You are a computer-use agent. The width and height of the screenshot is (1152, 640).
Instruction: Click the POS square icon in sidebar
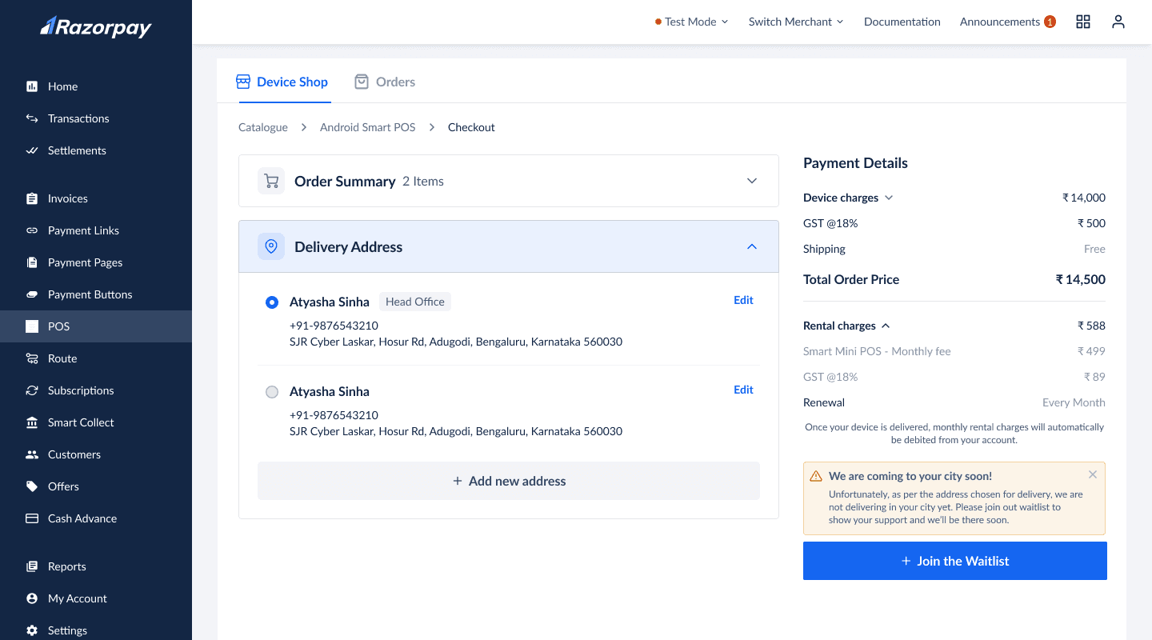pos(32,326)
